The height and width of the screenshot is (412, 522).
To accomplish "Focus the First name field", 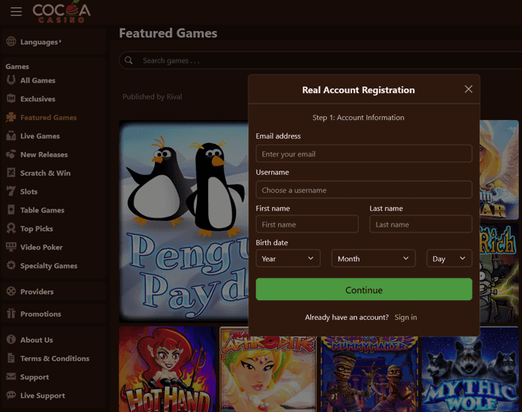I will [x=307, y=224].
